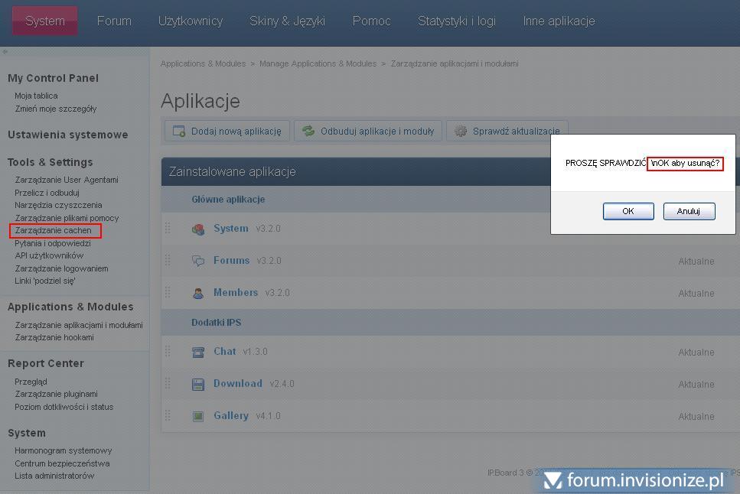Click Dodaj nową aplikację button
Screen dimensions: 740x494
click(x=227, y=131)
